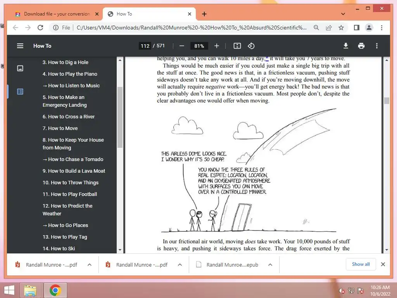View the File site info icon
The height and width of the screenshot is (298, 397).
[x=56, y=28]
